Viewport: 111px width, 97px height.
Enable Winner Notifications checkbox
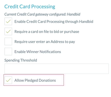8,52
